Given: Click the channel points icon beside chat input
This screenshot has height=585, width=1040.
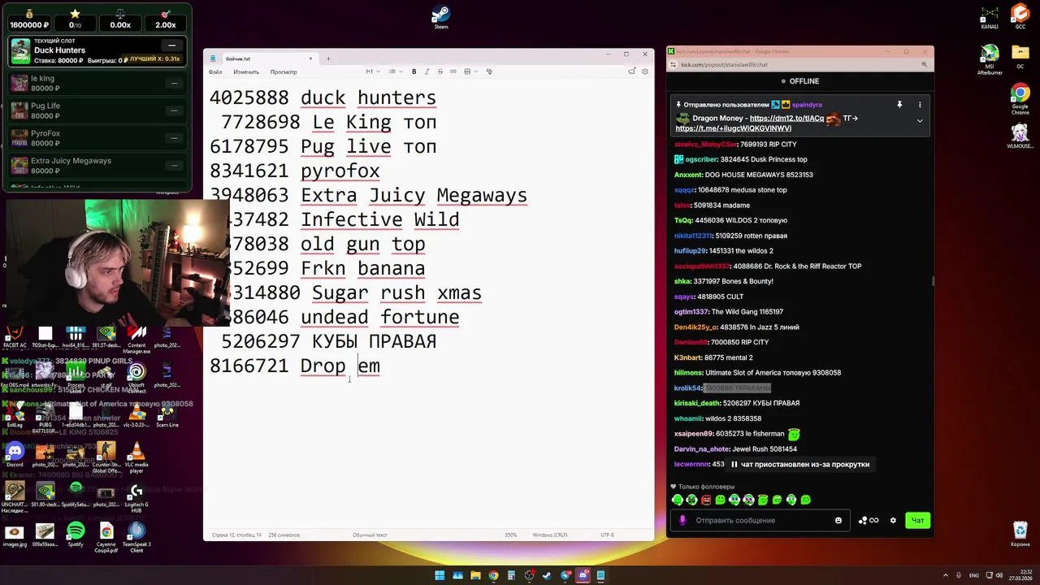Looking at the screenshot, I should (x=868, y=520).
